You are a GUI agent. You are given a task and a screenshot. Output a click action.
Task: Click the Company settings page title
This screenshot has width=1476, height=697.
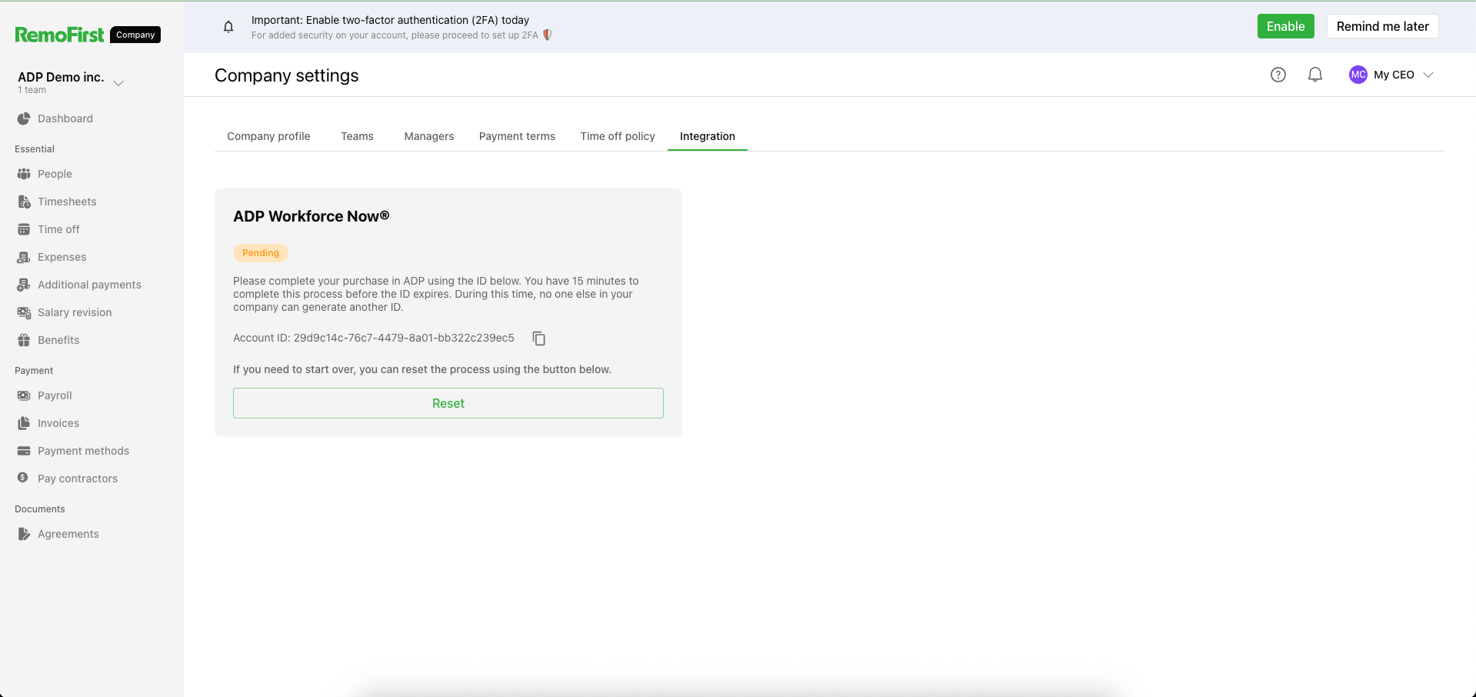tap(287, 75)
